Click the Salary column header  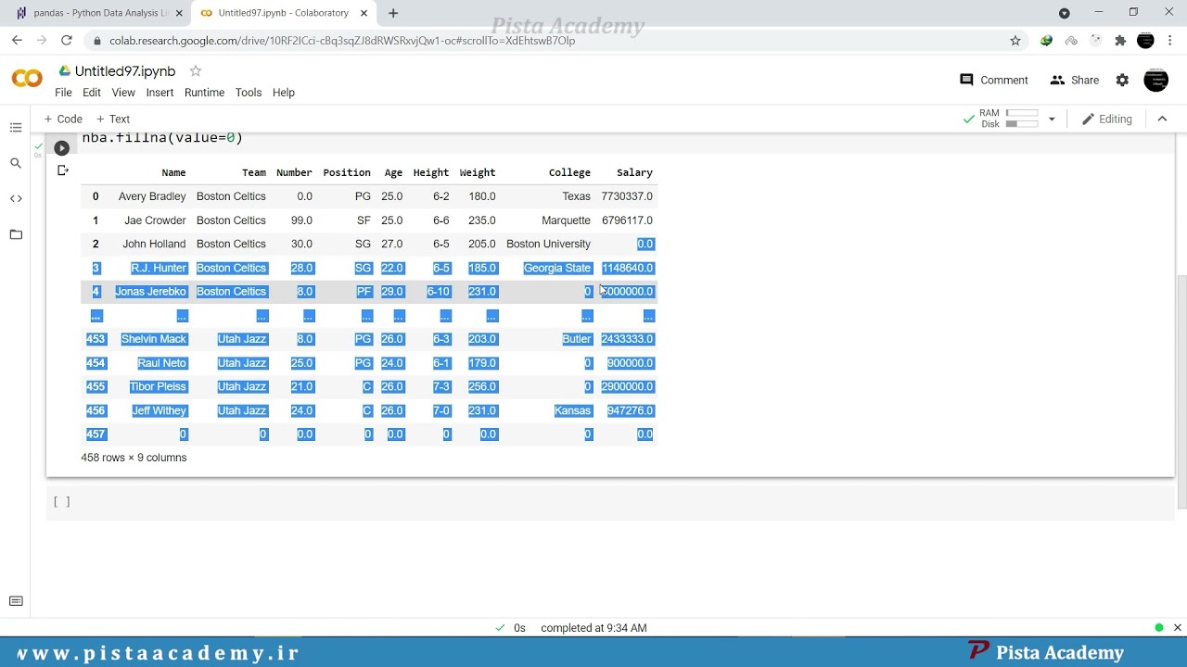[634, 172]
